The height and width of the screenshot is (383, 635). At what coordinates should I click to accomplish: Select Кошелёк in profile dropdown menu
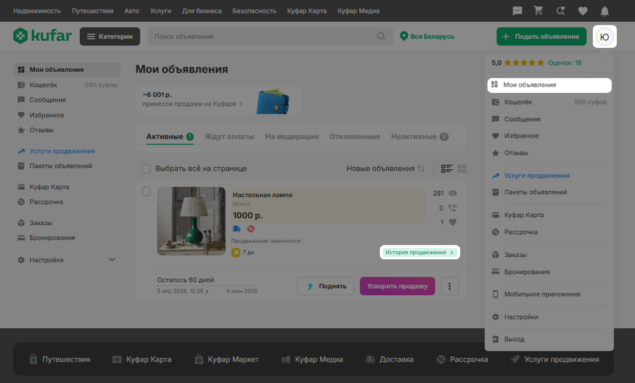[x=549, y=102]
